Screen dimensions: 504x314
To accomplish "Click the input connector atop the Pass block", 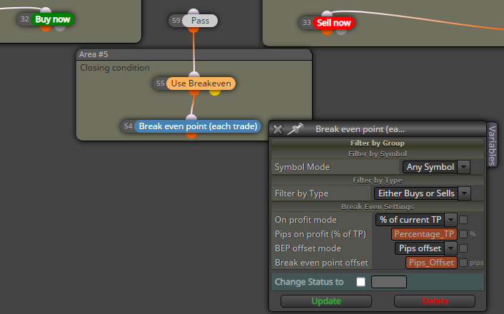I will 193,12.
